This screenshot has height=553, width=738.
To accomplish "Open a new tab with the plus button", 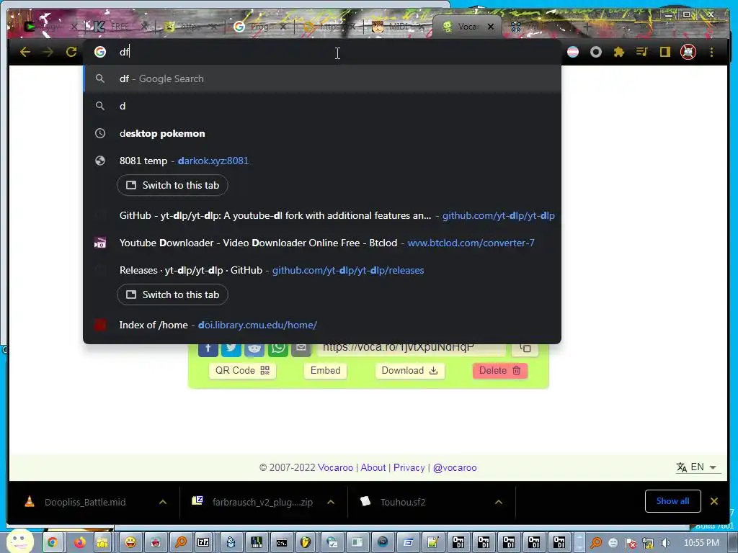I will coord(587,27).
